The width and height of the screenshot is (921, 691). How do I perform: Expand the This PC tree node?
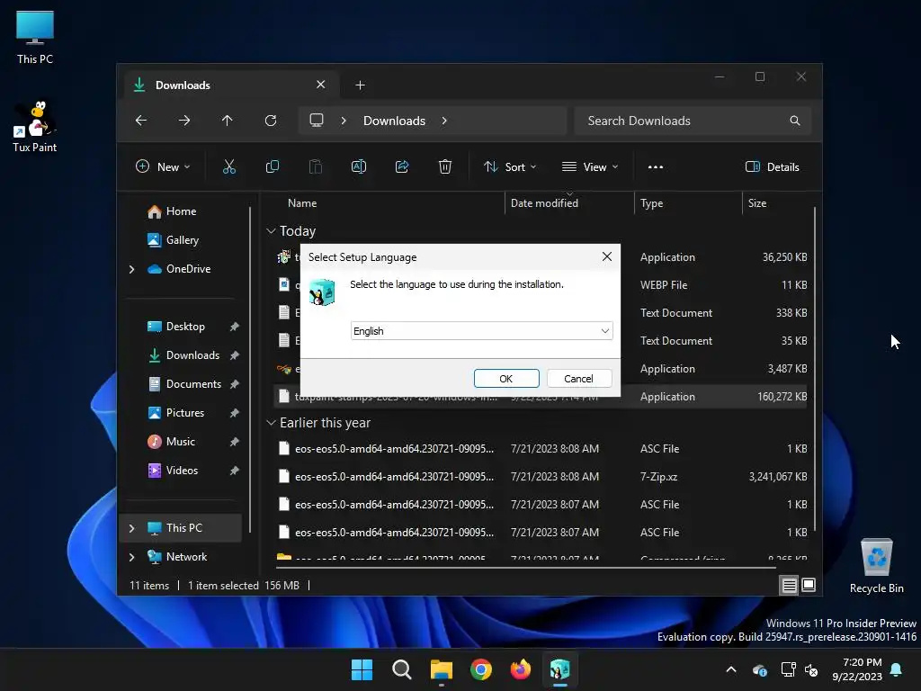[x=131, y=528]
